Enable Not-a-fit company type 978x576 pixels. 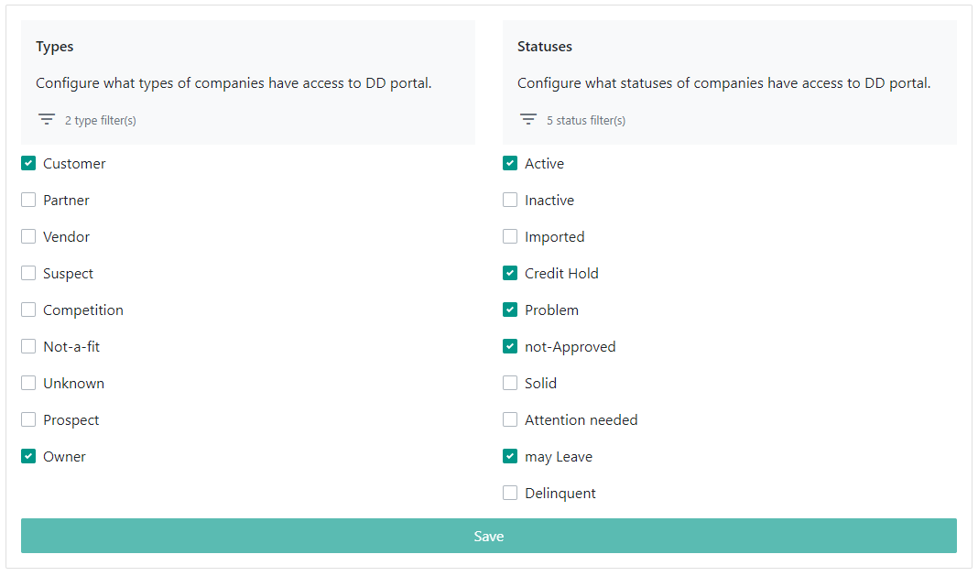click(x=28, y=346)
